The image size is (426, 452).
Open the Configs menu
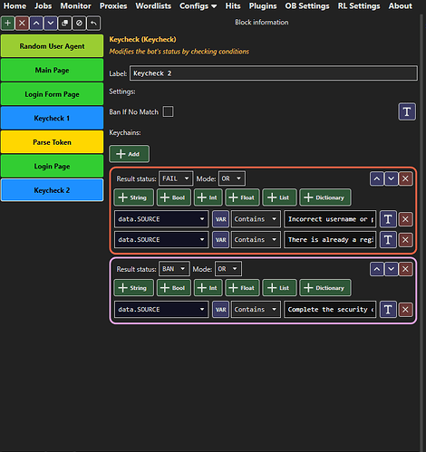198,6
